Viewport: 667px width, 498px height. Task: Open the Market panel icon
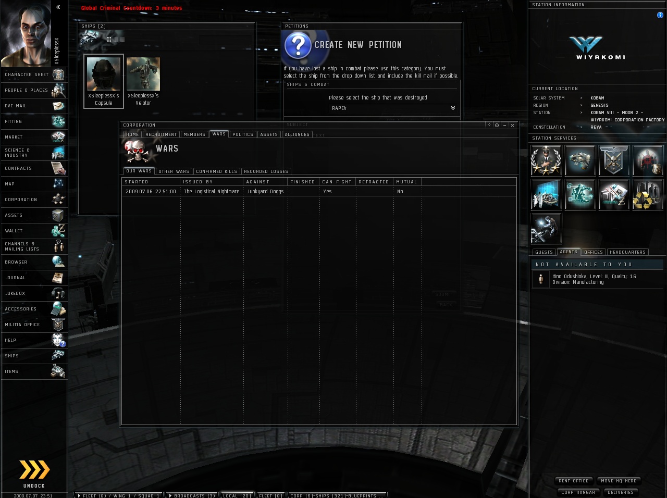58,137
